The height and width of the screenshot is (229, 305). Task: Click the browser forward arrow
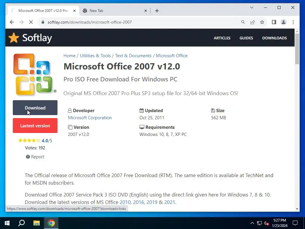click(21, 22)
